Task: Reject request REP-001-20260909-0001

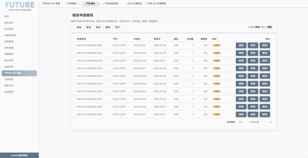Action: 265,53
